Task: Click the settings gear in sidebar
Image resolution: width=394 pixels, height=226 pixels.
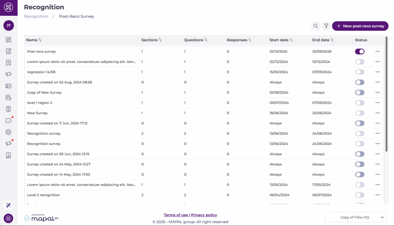Action: tap(8, 132)
